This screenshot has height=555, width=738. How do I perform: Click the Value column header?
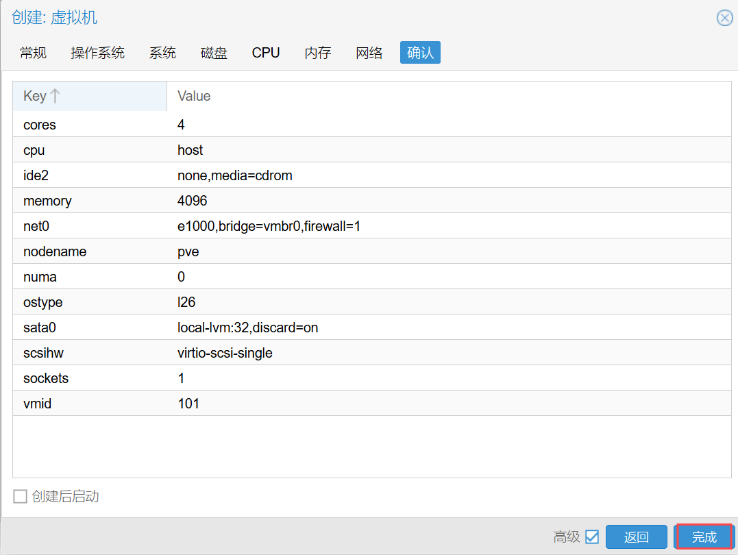[x=194, y=96]
